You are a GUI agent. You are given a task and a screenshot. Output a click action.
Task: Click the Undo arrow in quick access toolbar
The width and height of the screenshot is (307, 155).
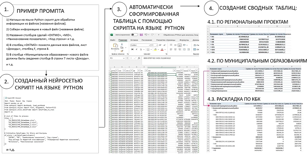[x=146, y=35]
